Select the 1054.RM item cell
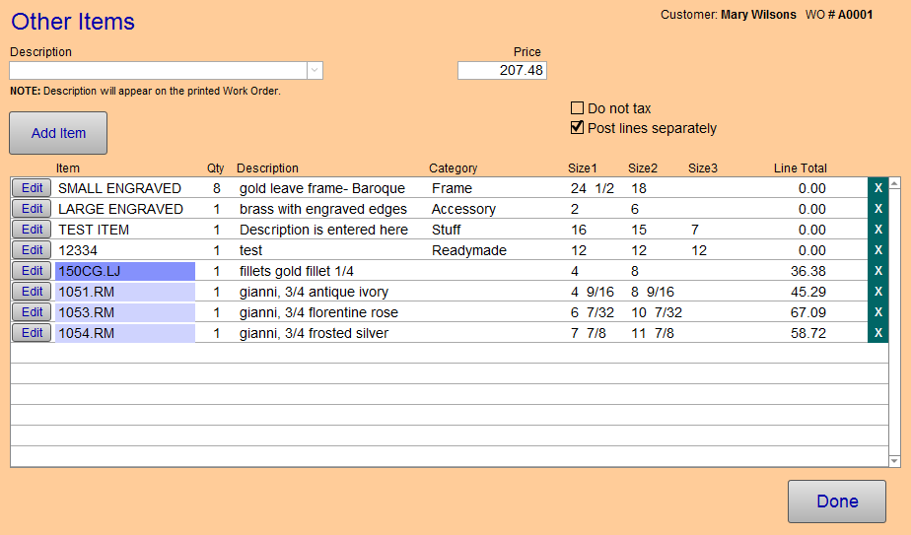 [124, 333]
